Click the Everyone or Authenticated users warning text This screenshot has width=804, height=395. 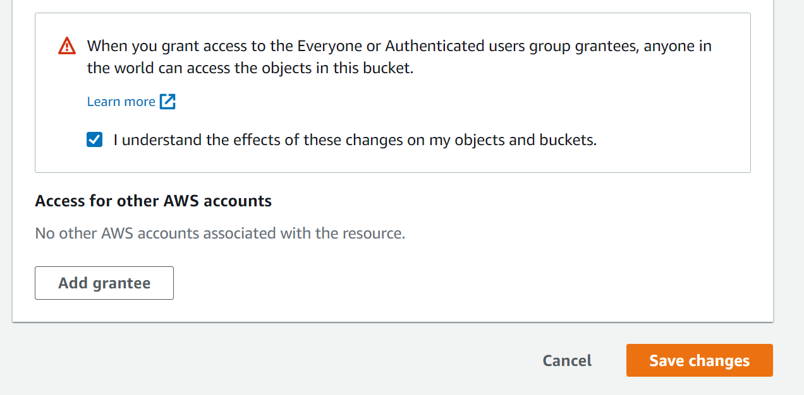click(x=399, y=57)
